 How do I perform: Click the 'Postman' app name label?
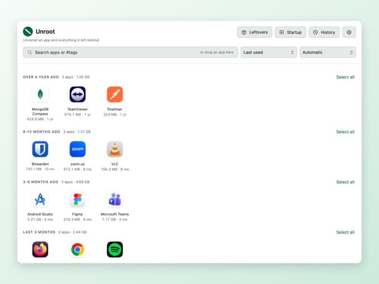point(115,109)
